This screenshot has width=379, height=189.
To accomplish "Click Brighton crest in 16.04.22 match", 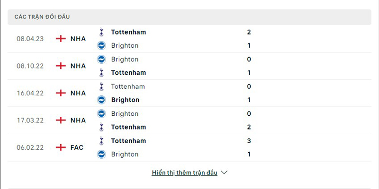I will [101, 100].
